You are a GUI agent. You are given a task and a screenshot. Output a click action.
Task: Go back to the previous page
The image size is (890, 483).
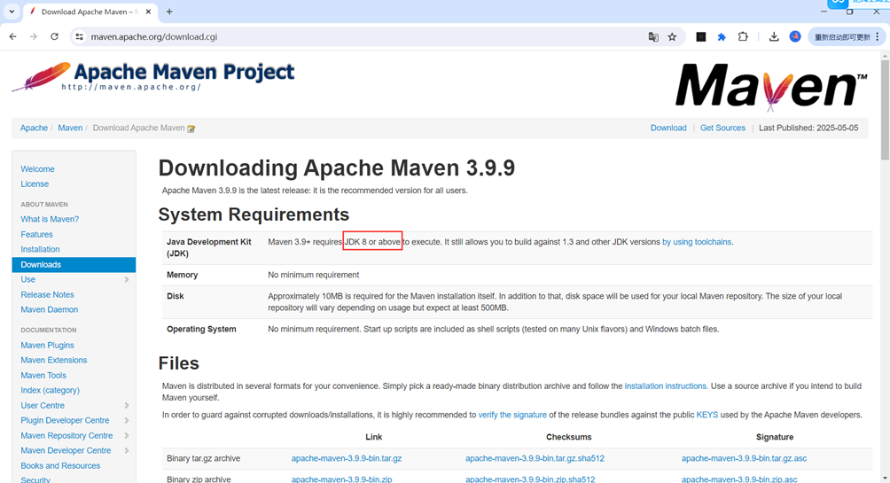point(12,37)
